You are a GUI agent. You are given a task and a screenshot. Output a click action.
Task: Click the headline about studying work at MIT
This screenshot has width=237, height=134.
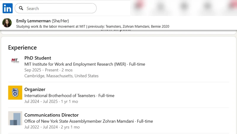[93, 26]
